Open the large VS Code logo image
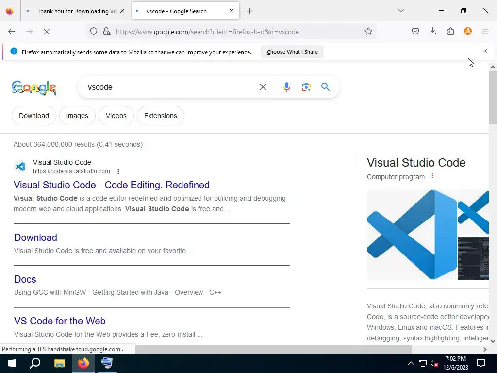The image size is (497, 373). pyautogui.click(x=412, y=235)
